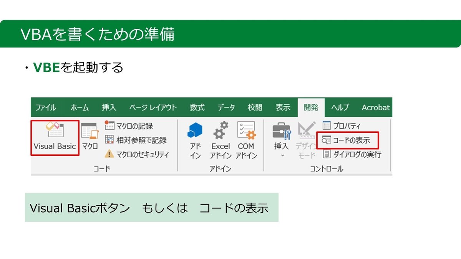Open COM アドイン dialog
Viewport: 461px width, 259px height.
246,140
